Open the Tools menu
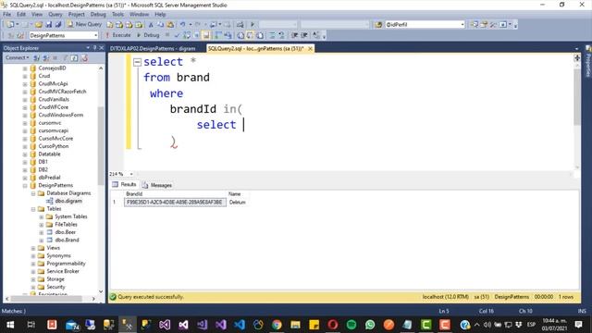The width and height of the screenshot is (592, 333). click(117, 15)
